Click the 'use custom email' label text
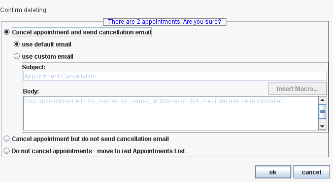Image resolution: width=333 pixels, height=182 pixels. (x=48, y=57)
